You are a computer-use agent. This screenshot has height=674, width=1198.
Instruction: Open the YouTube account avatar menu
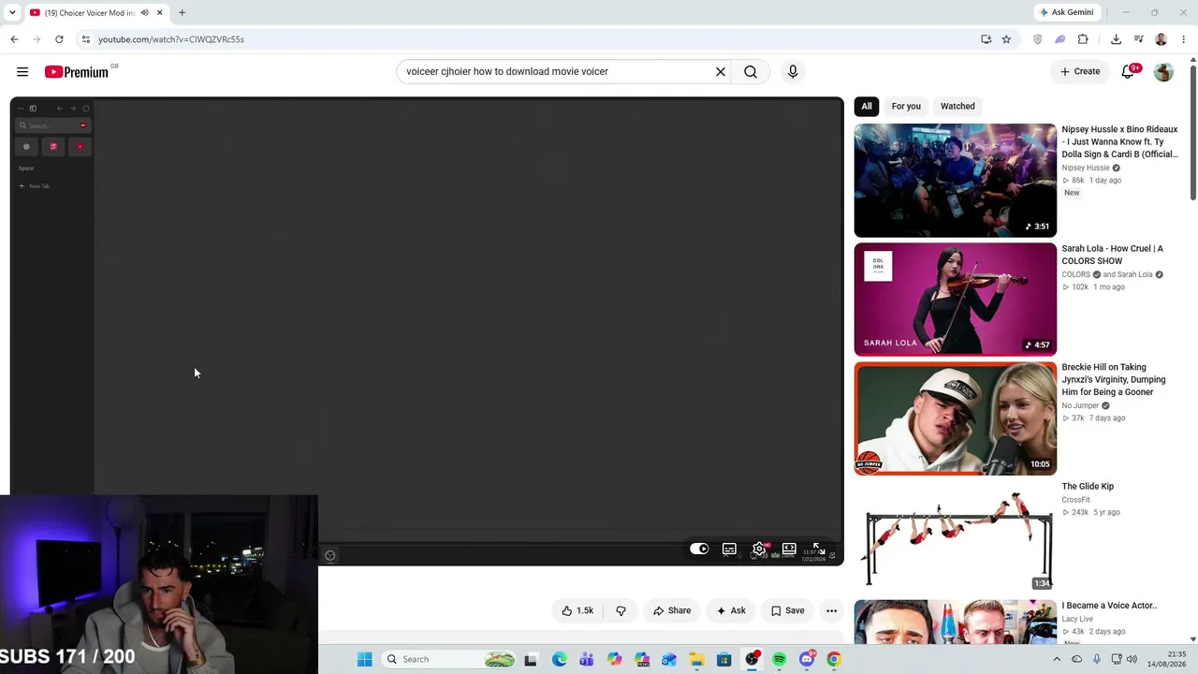(1163, 72)
